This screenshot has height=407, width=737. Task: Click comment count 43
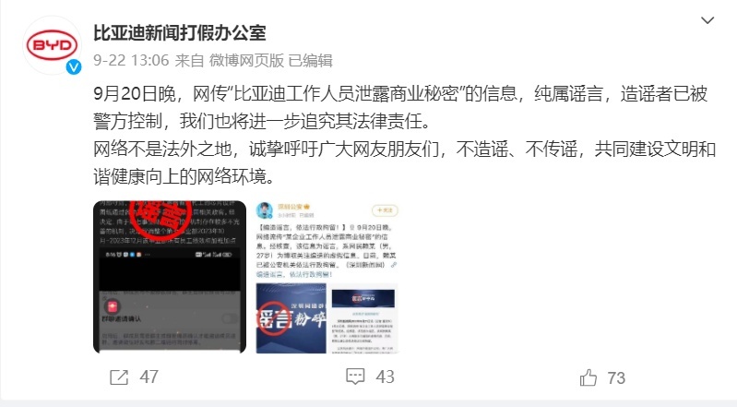[x=385, y=377]
